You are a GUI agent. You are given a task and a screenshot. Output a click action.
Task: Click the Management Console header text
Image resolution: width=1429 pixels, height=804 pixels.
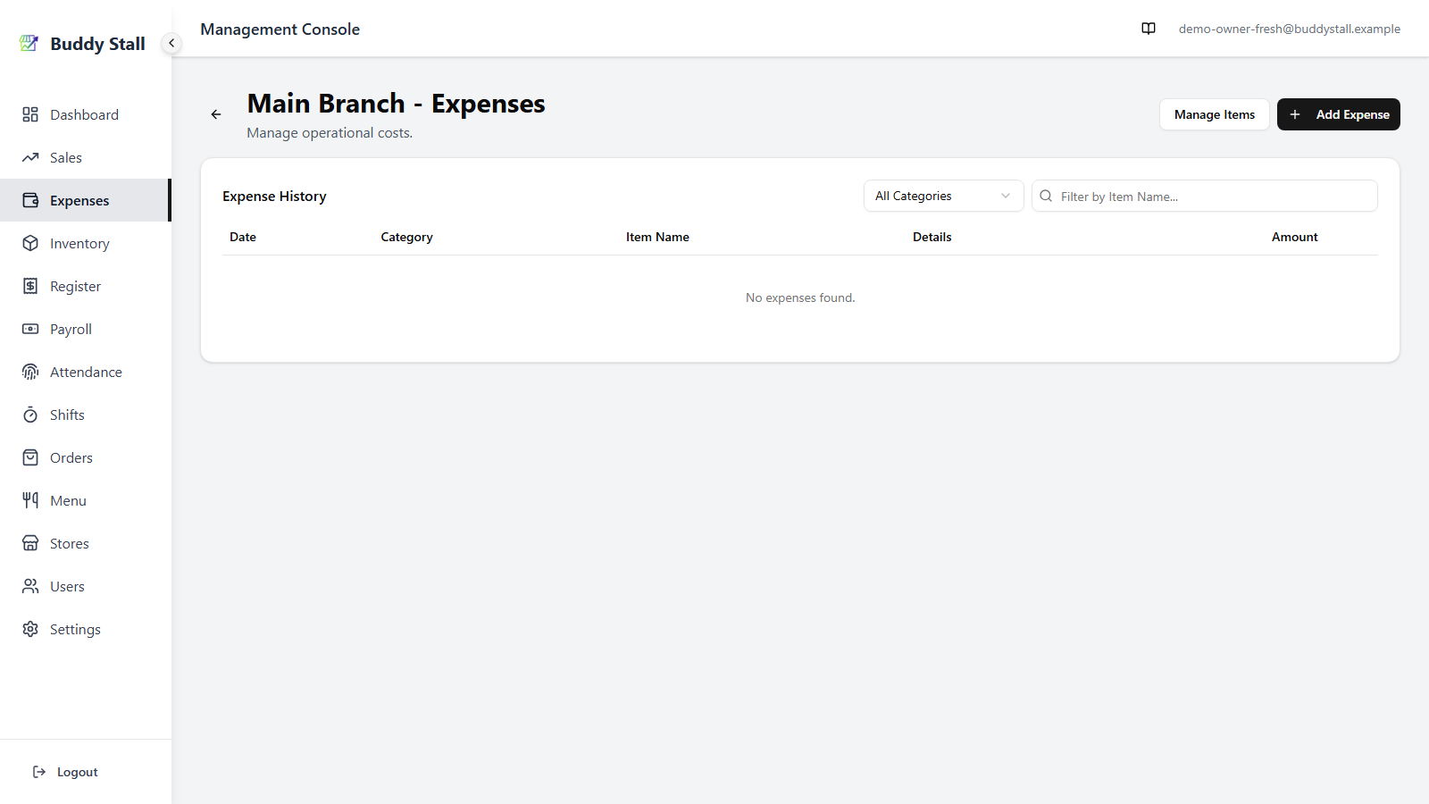[x=280, y=29]
